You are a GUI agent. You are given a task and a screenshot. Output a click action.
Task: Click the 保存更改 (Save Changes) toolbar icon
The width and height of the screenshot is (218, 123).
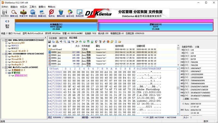[5, 13]
